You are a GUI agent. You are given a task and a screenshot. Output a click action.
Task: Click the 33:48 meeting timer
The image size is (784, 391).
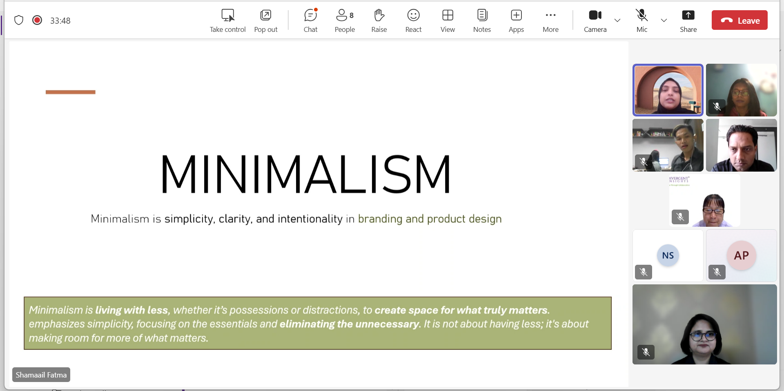60,20
